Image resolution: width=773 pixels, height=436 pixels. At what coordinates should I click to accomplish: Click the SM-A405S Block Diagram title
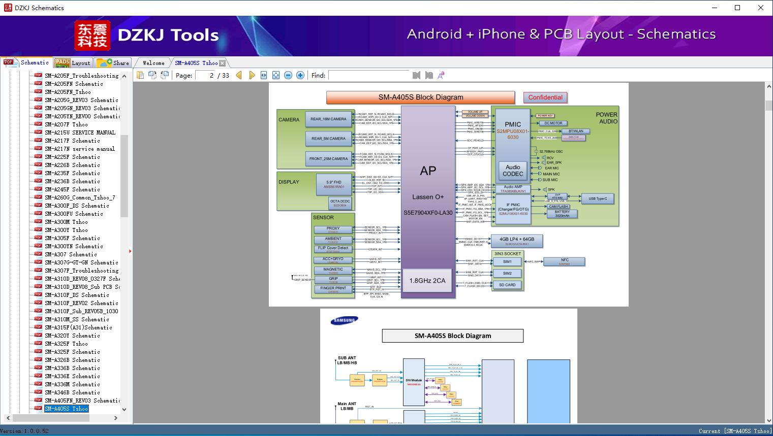click(421, 97)
